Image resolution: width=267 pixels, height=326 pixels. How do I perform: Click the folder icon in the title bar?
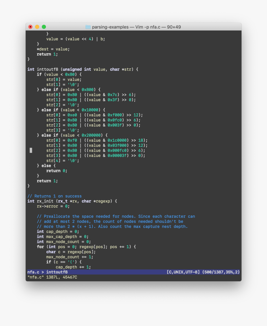pos(88,27)
